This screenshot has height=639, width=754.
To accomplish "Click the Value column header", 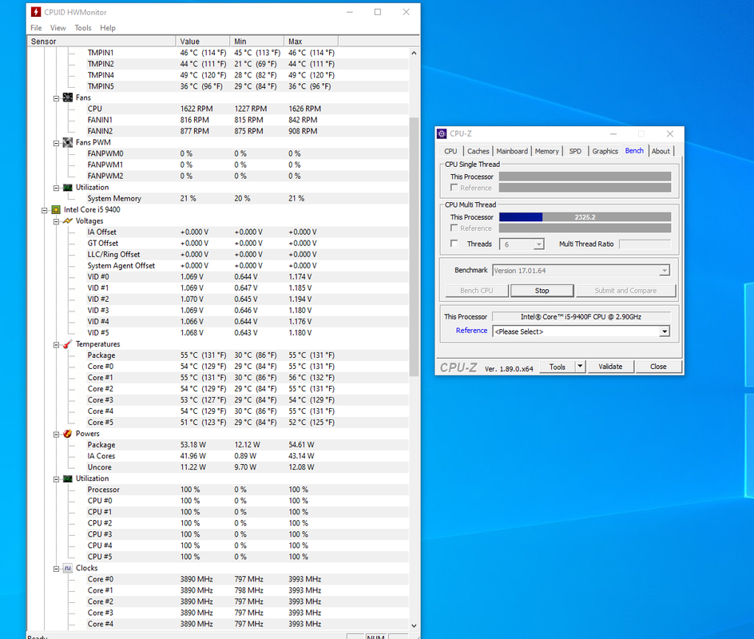I will [x=202, y=42].
